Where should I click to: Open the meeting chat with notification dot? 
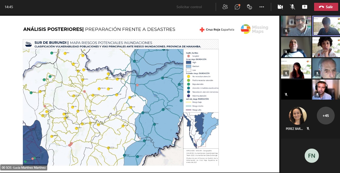(x=237, y=7)
